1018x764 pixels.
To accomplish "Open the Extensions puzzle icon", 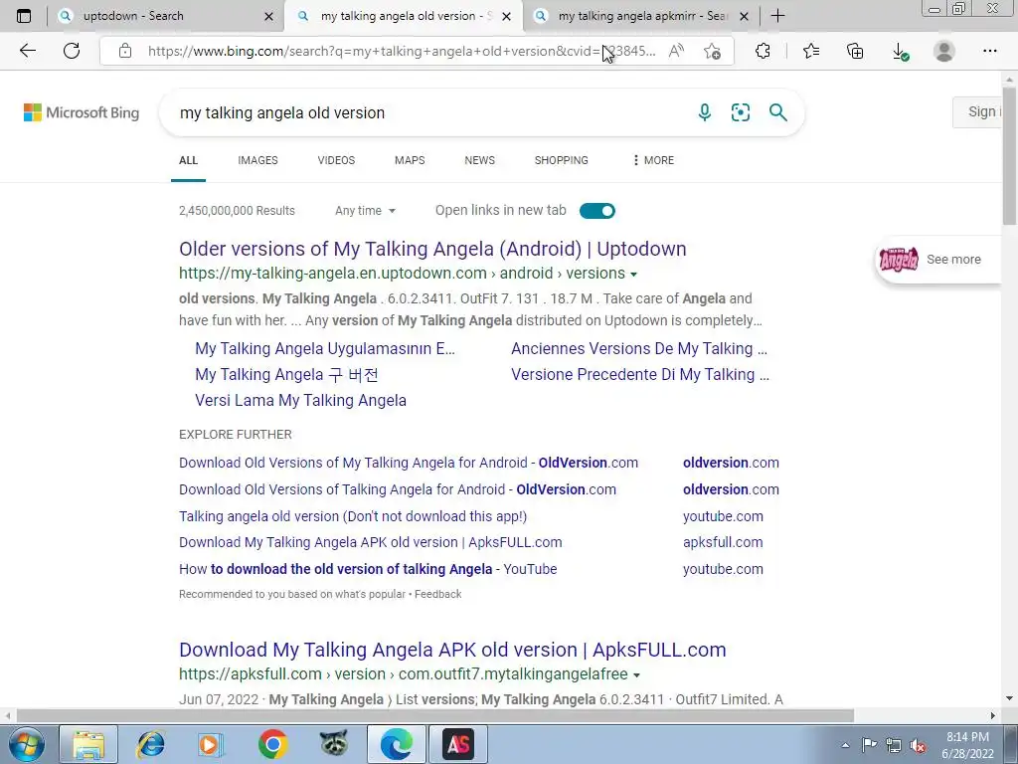I will 763,51.
